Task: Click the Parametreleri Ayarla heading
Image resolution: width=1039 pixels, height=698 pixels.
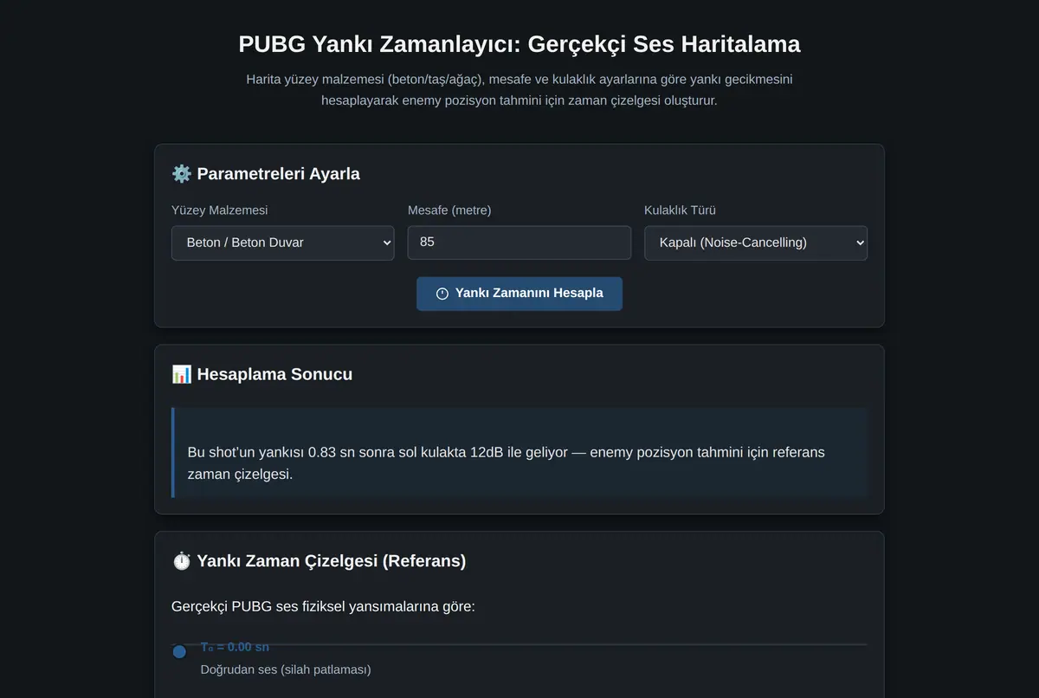Action: 278,174
